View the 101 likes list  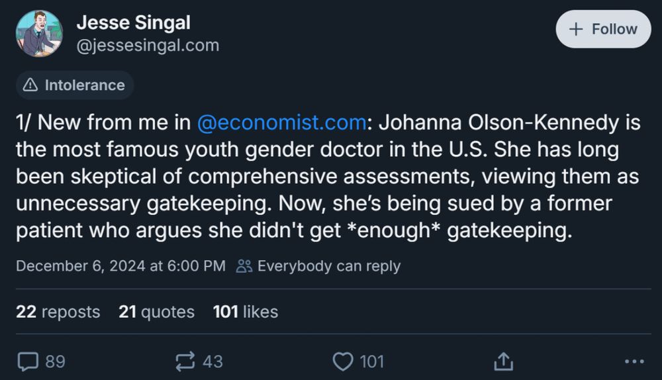245,312
